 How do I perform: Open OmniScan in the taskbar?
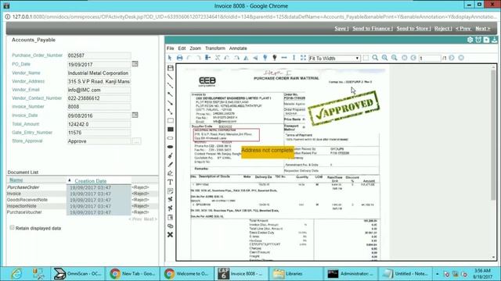click(77, 274)
